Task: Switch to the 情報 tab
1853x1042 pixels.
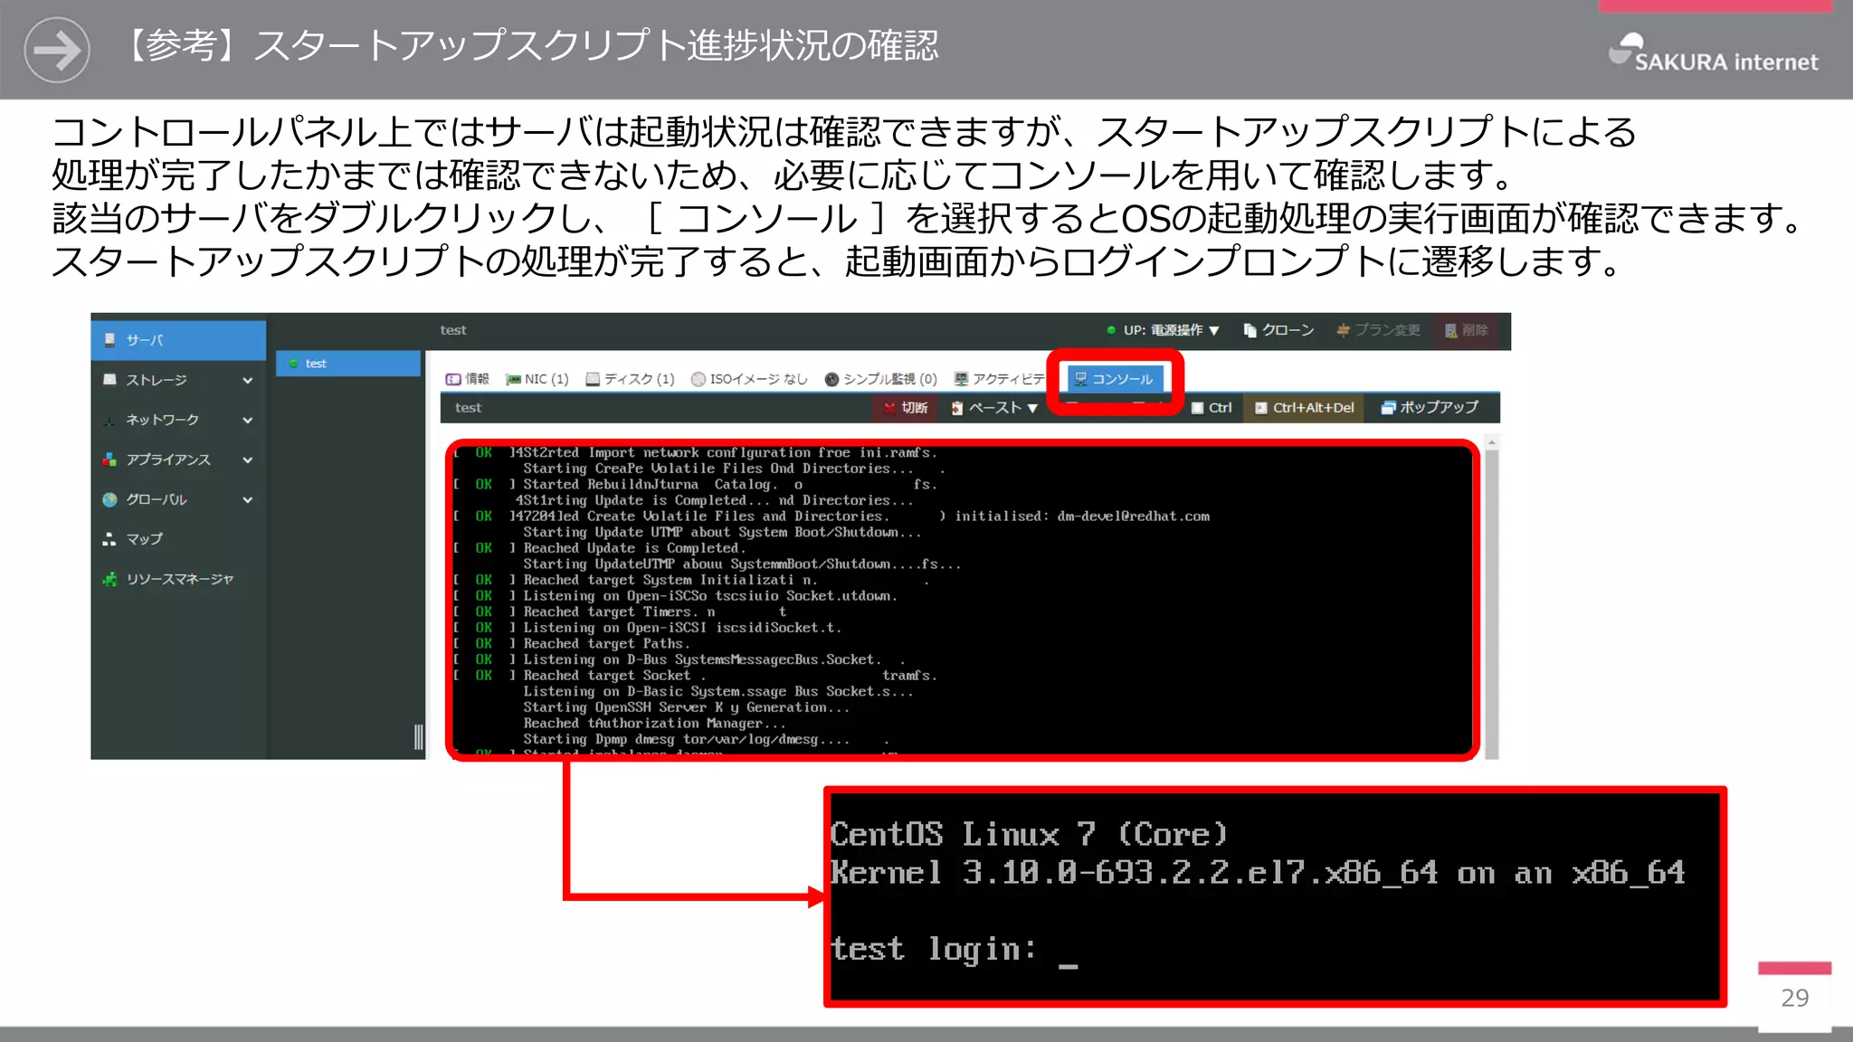Action: point(467,379)
